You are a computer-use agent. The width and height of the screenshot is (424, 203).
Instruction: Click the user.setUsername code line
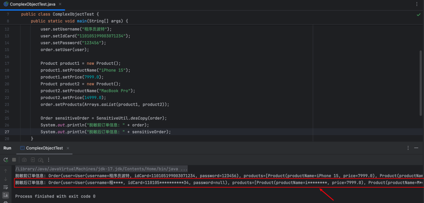pos(76,29)
